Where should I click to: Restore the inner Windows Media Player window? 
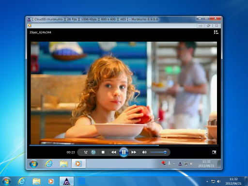coord(208,26)
